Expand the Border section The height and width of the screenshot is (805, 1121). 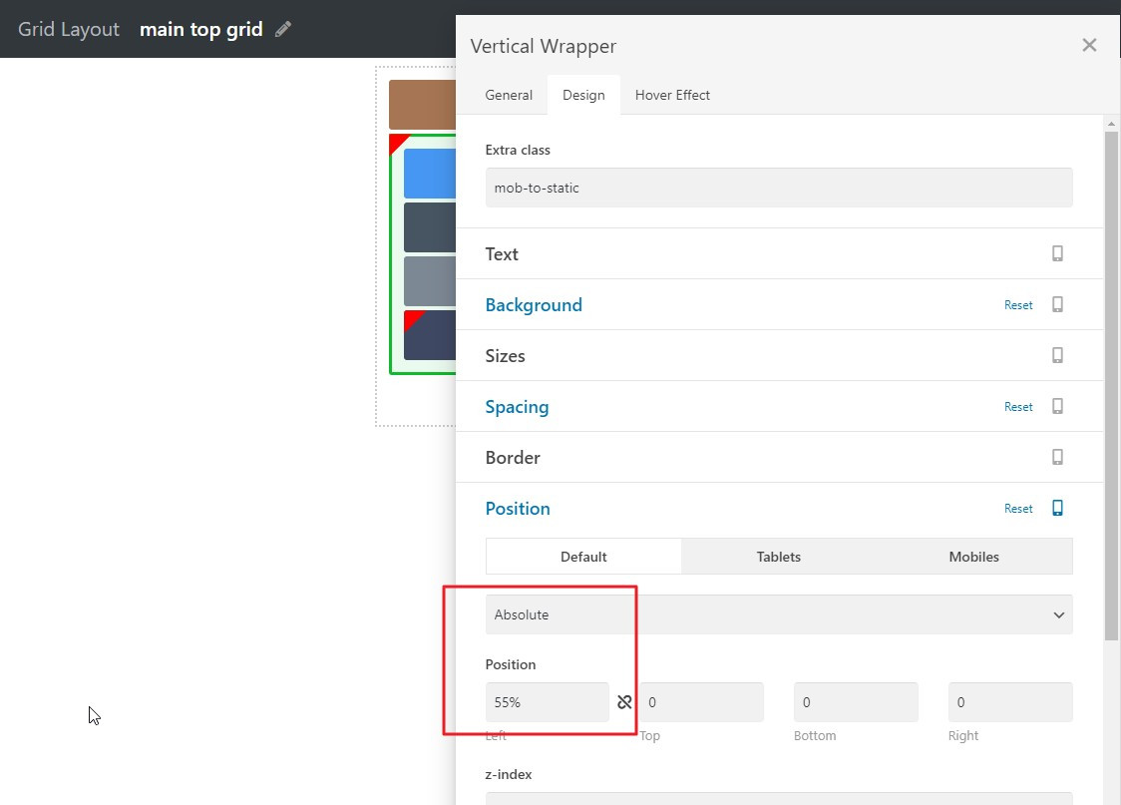[513, 458]
